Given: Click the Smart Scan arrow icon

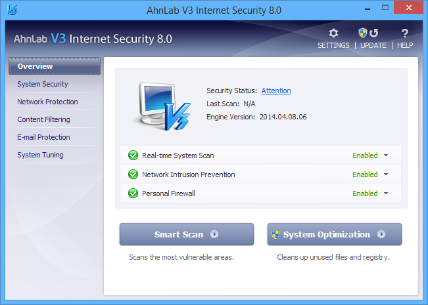Looking at the screenshot, I should click(x=214, y=234).
